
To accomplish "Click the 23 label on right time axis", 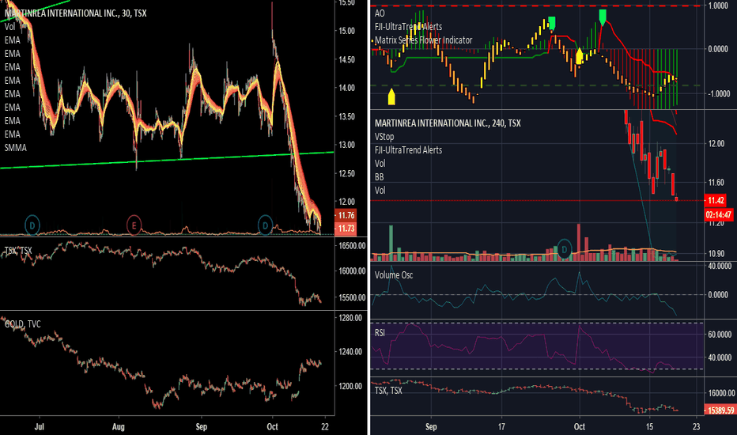I will tap(696, 426).
